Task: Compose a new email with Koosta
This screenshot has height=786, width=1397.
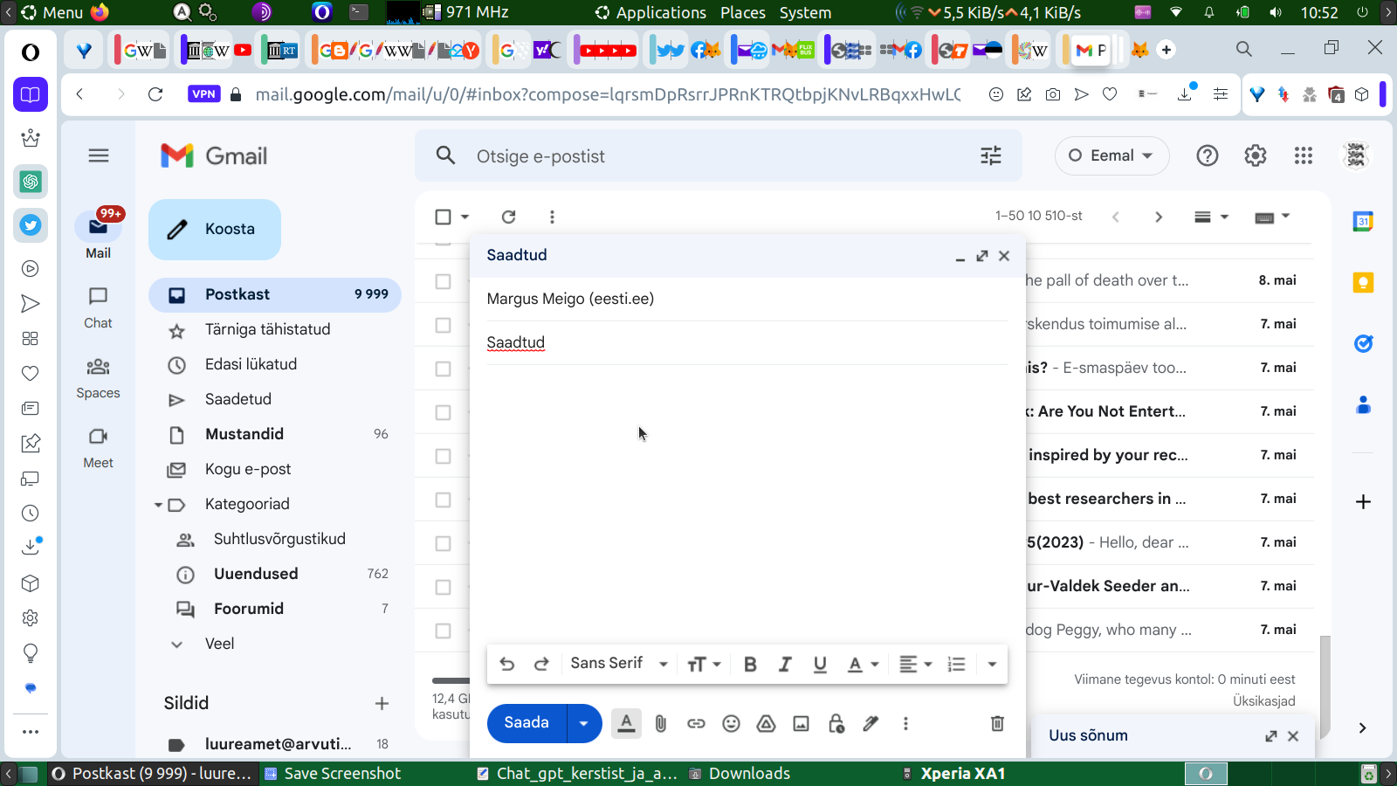Action: (x=215, y=230)
